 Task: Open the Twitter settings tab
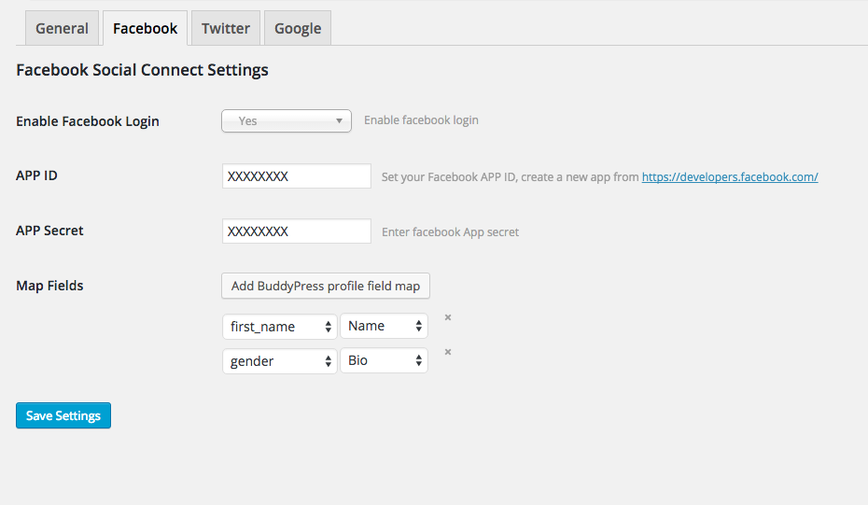pos(226,28)
